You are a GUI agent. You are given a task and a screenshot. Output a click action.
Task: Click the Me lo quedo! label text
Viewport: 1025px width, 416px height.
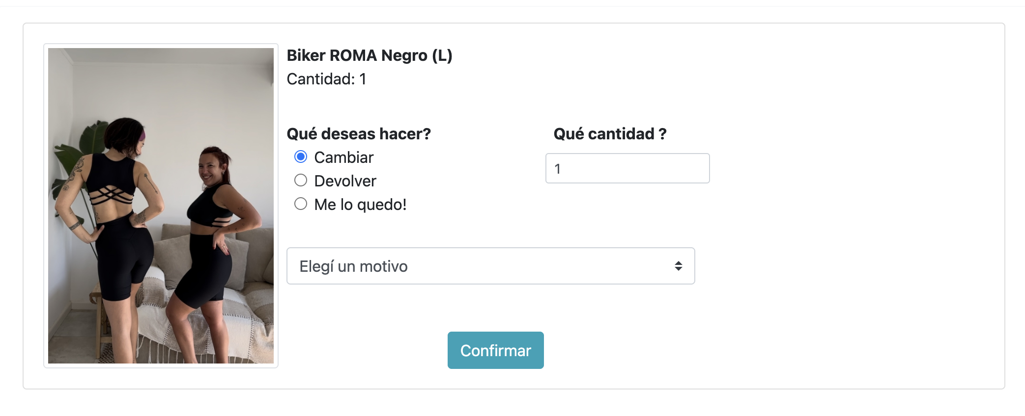pyautogui.click(x=360, y=205)
